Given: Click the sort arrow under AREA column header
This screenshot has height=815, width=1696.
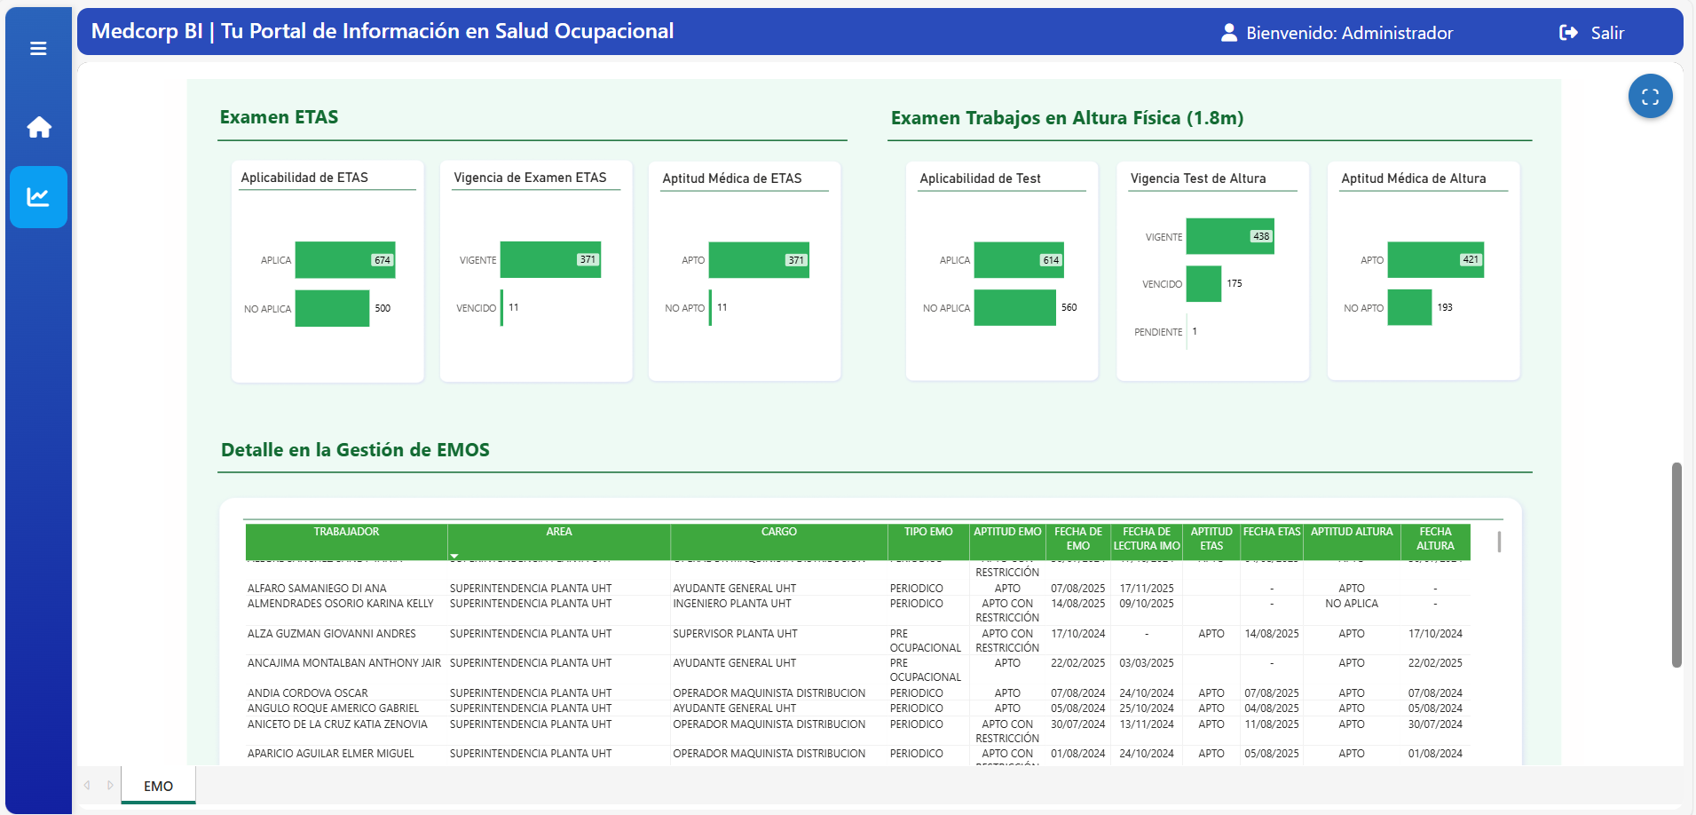Looking at the screenshot, I should 454,557.
